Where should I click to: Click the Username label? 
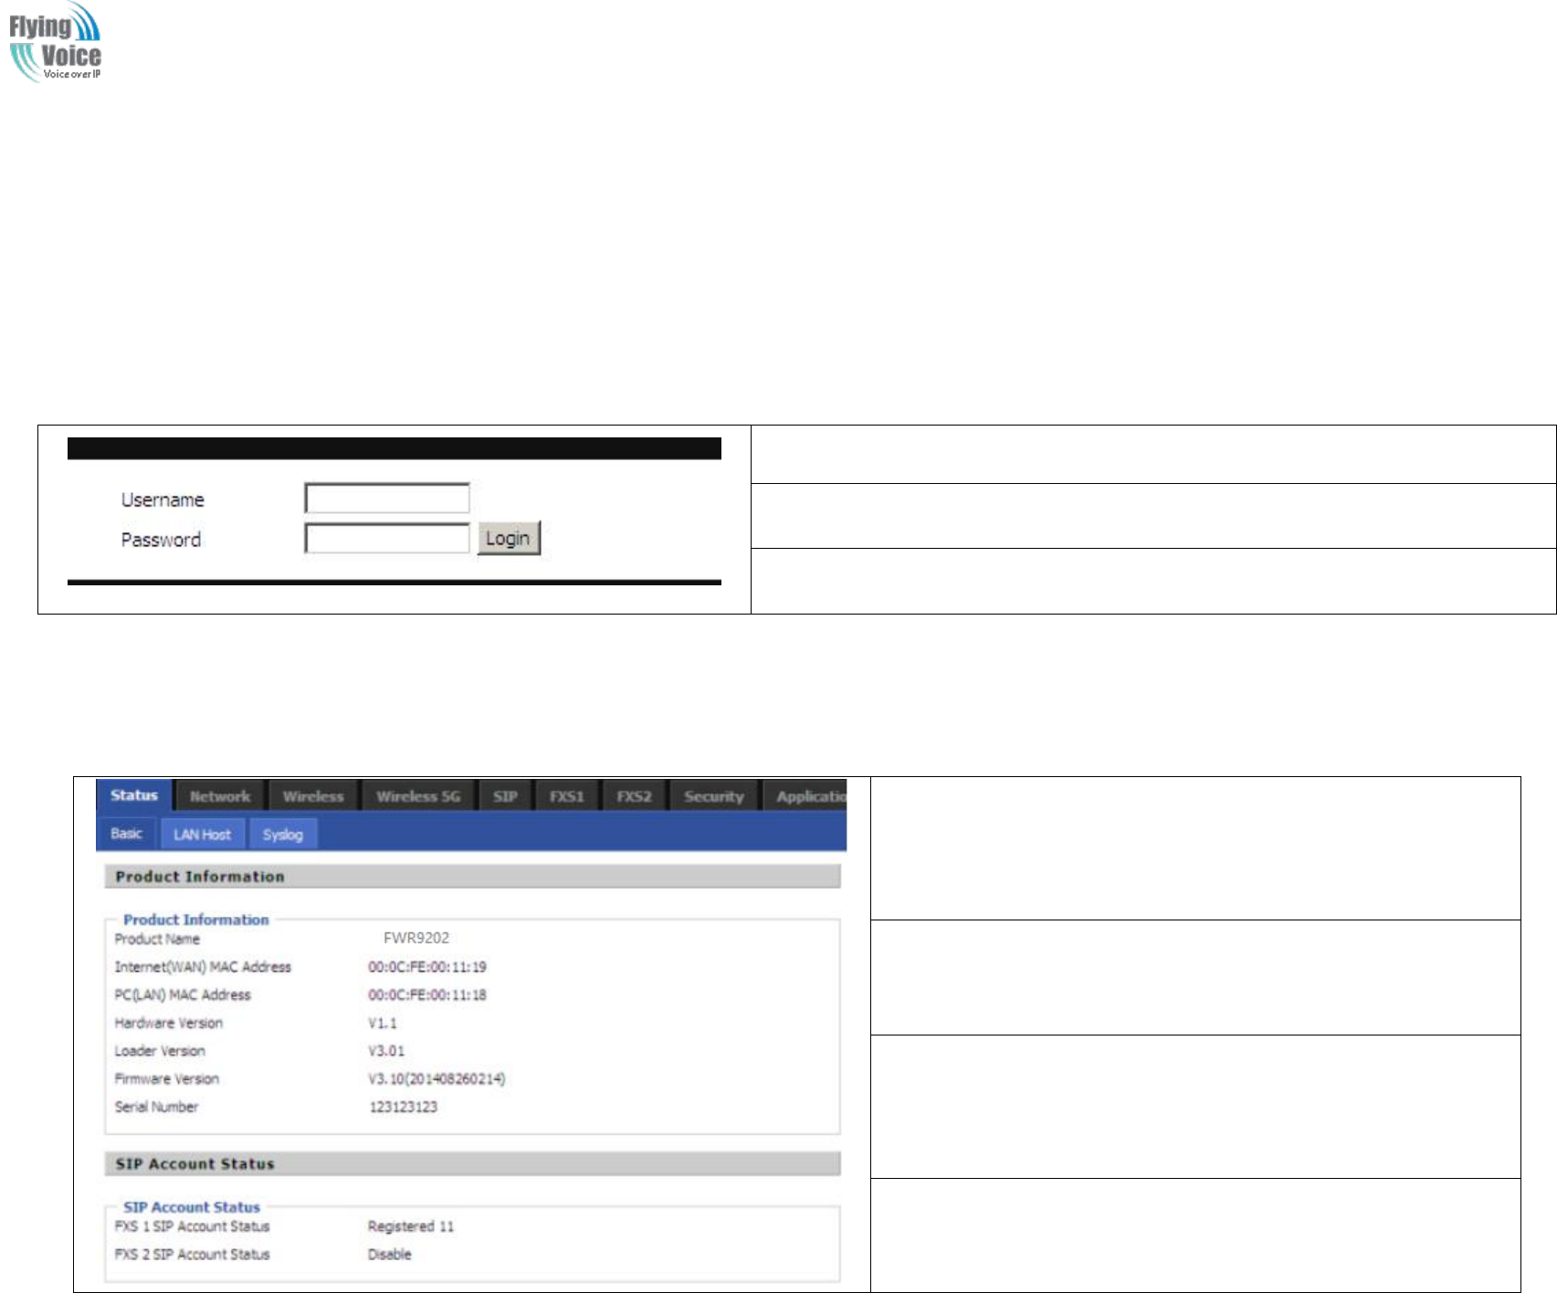163,499
